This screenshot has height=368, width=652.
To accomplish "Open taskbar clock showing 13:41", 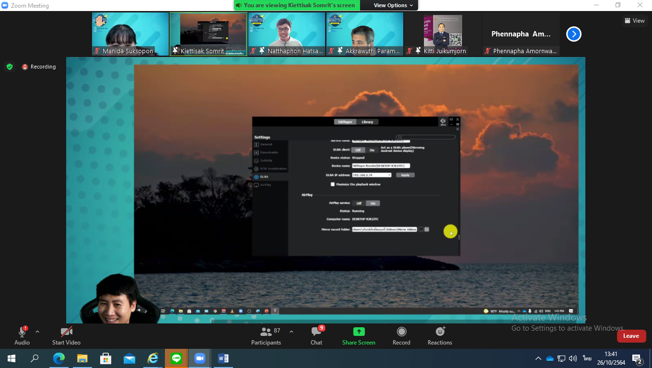I will [611, 358].
